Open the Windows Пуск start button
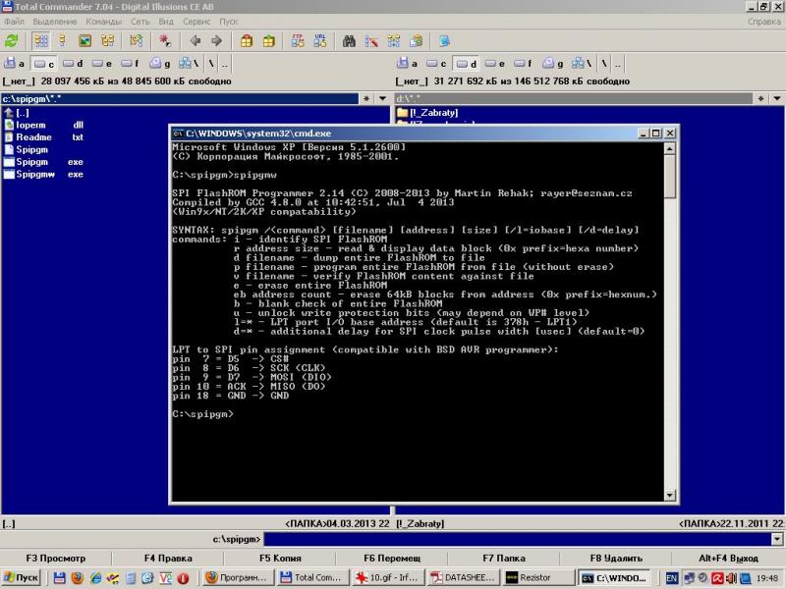This screenshot has width=786, height=589. pos(22,577)
